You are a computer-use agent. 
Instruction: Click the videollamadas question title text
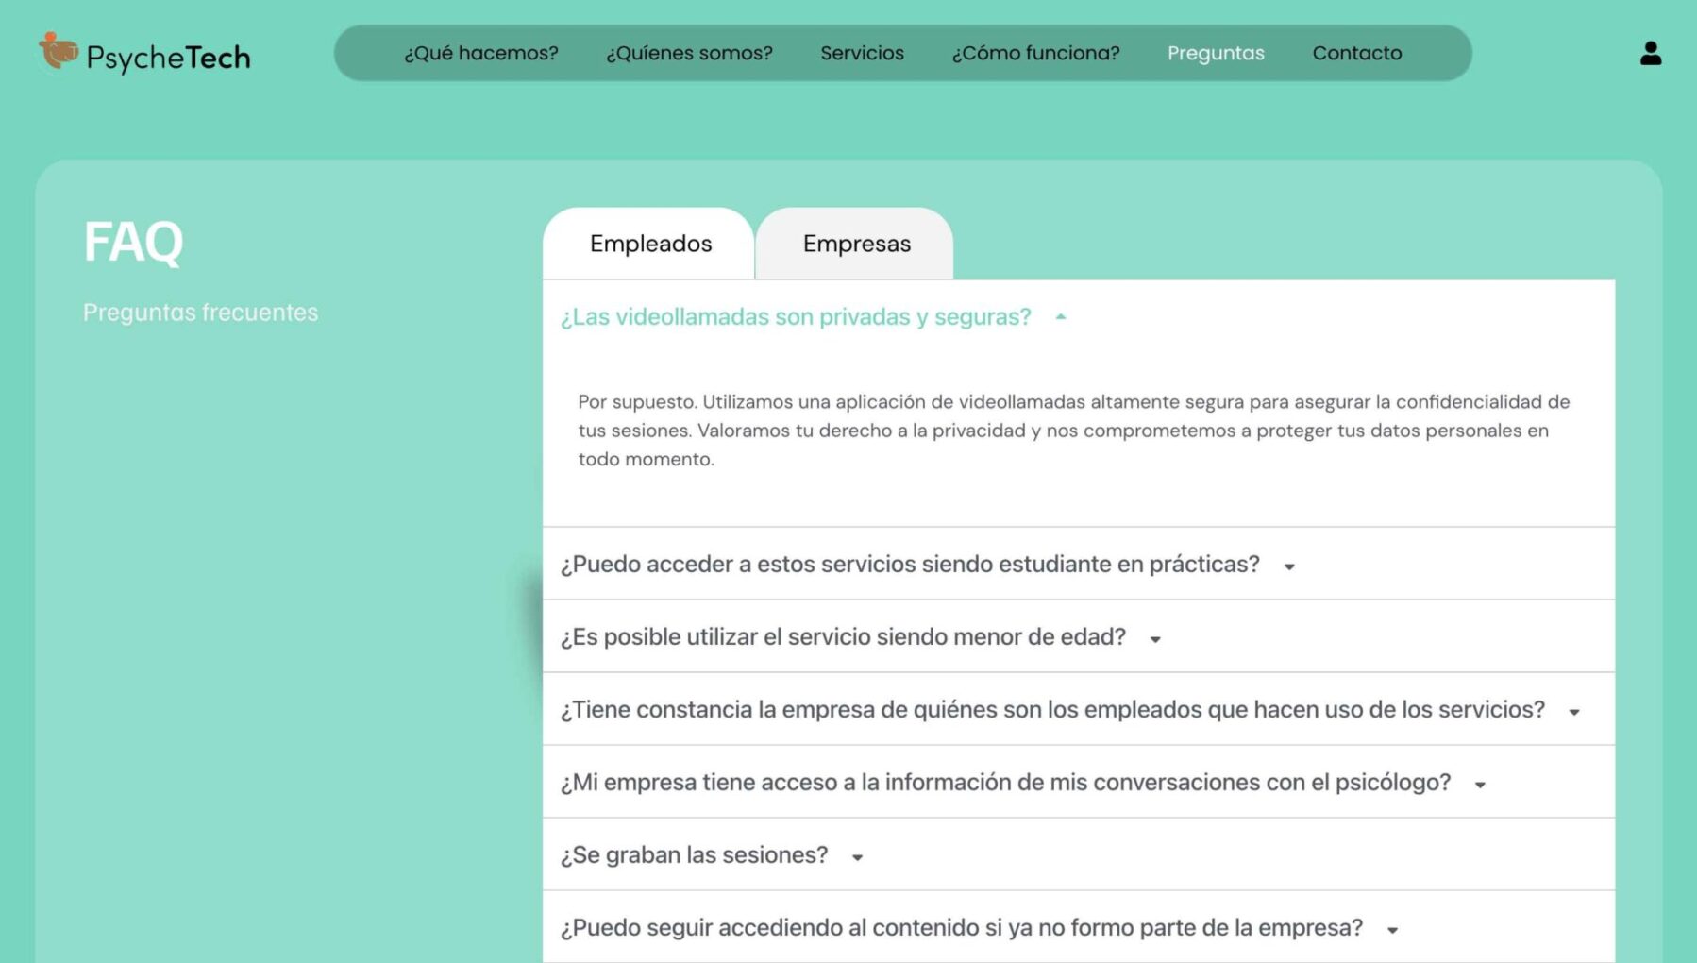[796, 317]
